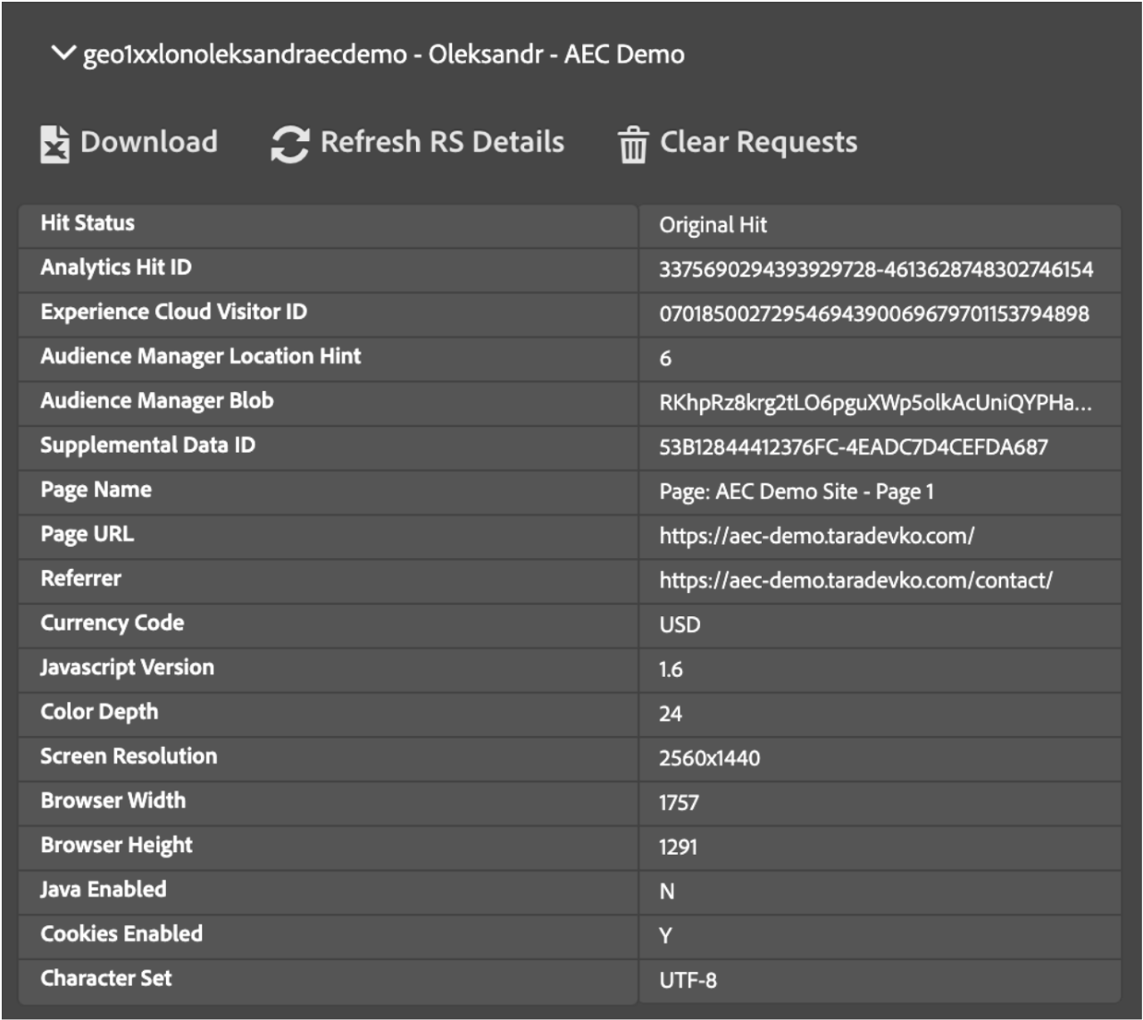Collapse the geo1xxlonoleksandraecdemo report suite section

(63, 54)
